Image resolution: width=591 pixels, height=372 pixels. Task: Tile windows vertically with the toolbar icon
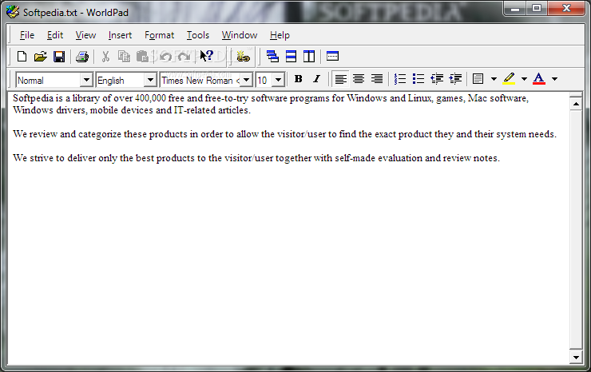point(309,57)
